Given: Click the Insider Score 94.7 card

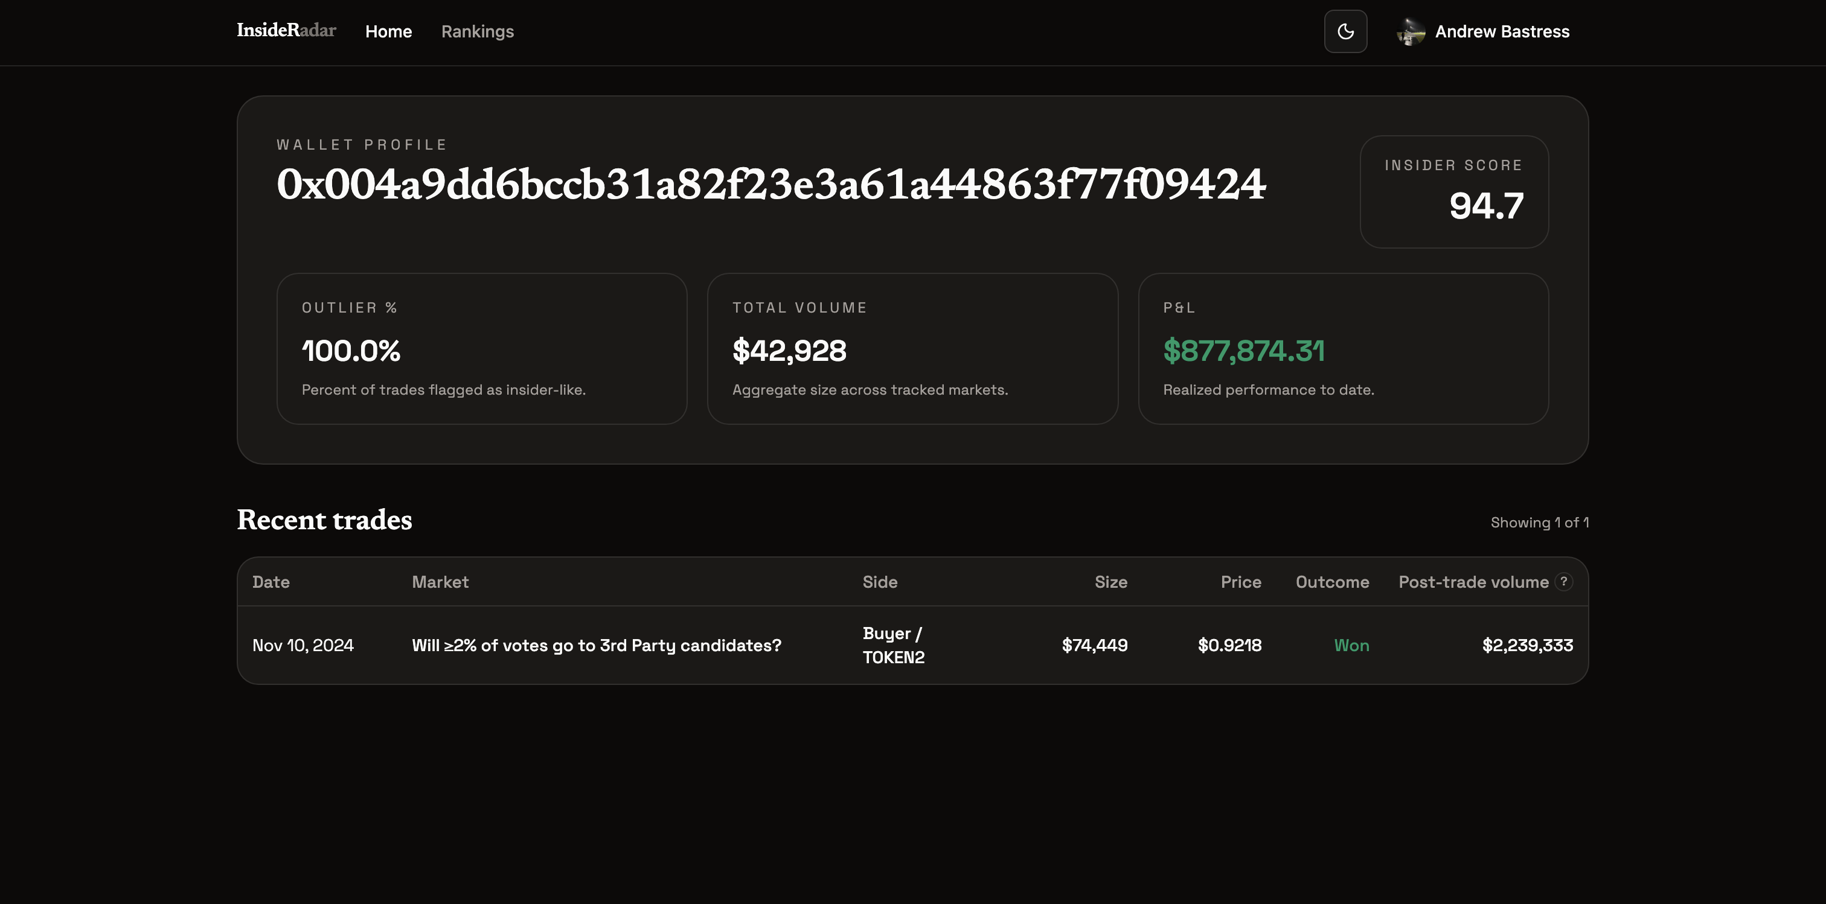Looking at the screenshot, I should pyautogui.click(x=1453, y=191).
